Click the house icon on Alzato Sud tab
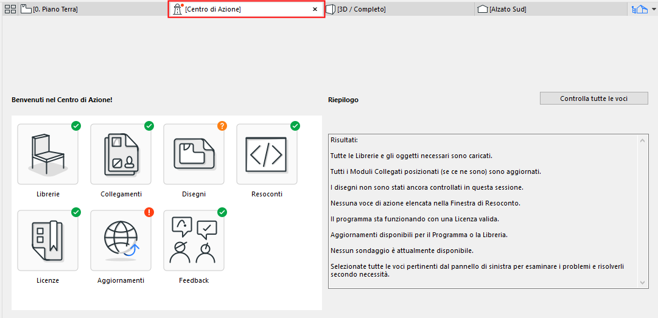The image size is (658, 318). click(483, 9)
